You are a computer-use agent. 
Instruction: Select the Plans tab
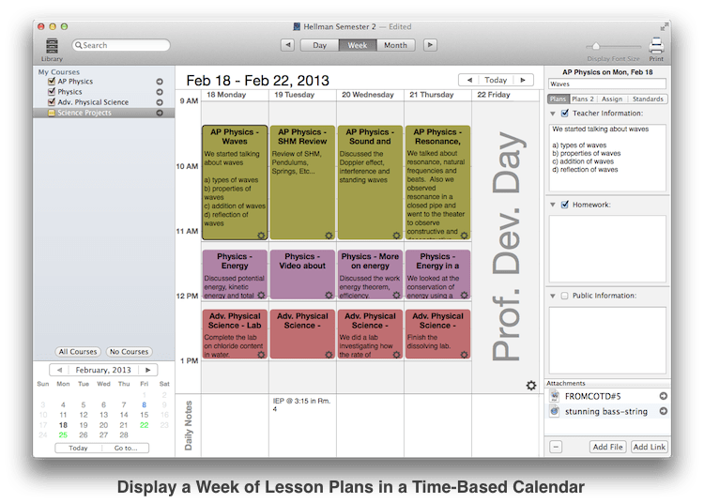pyautogui.click(x=559, y=99)
